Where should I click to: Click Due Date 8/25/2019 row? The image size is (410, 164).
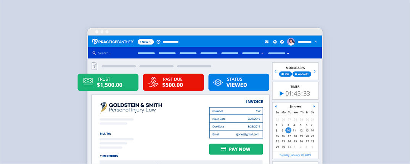[x=236, y=126]
